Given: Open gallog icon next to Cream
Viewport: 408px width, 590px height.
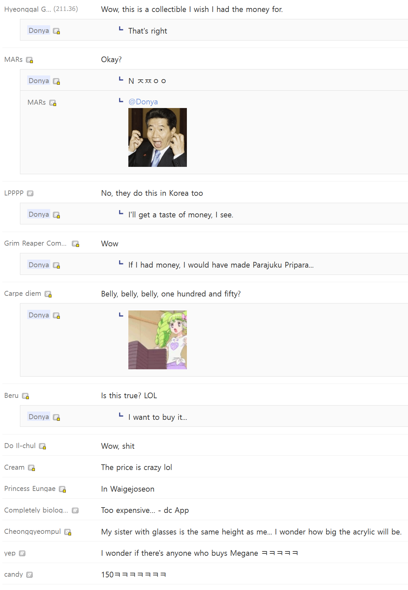Looking at the screenshot, I should 32,468.
